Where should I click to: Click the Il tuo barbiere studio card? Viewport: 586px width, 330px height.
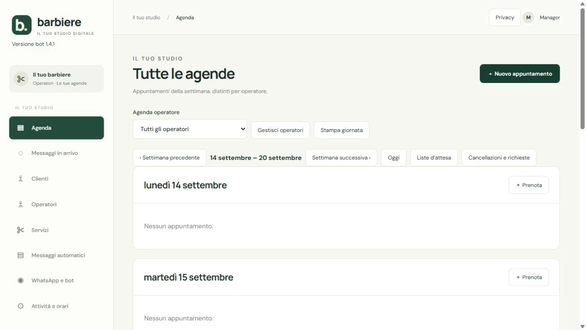[57, 79]
